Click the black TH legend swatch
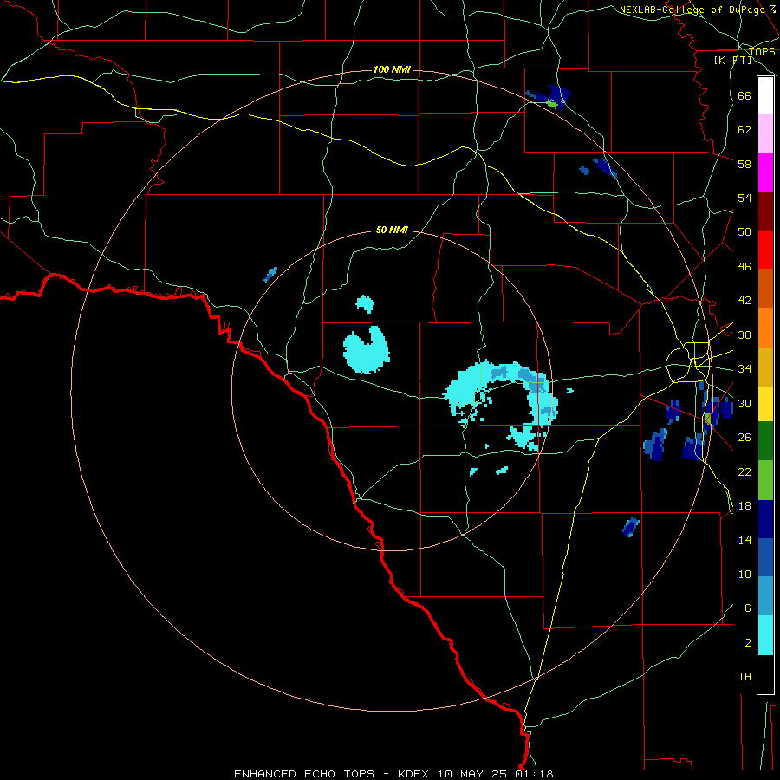The height and width of the screenshot is (780, 780). (x=765, y=674)
